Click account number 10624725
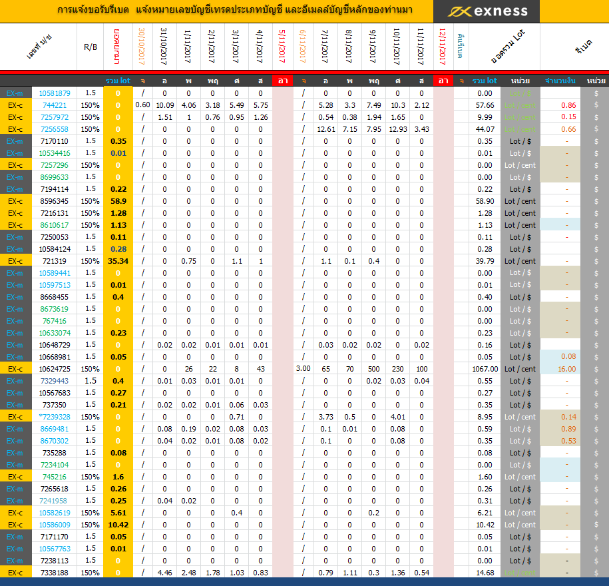 [x=55, y=369]
